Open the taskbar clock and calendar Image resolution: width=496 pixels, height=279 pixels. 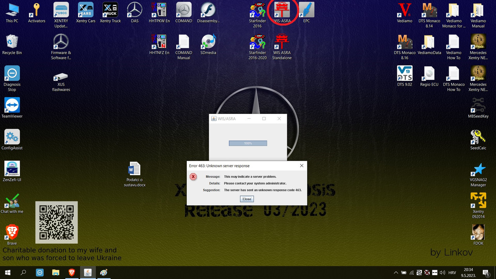[x=469, y=272]
